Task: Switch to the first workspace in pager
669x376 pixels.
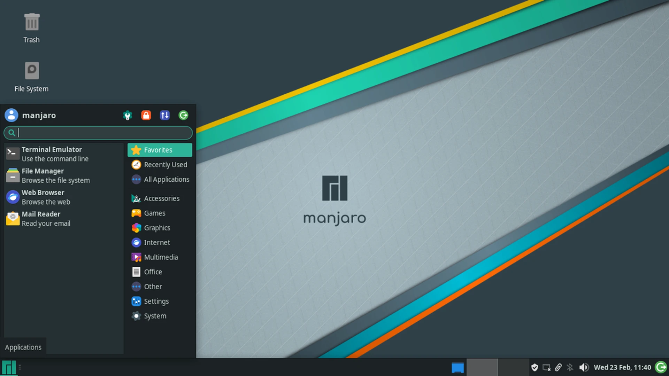Action: click(482, 367)
